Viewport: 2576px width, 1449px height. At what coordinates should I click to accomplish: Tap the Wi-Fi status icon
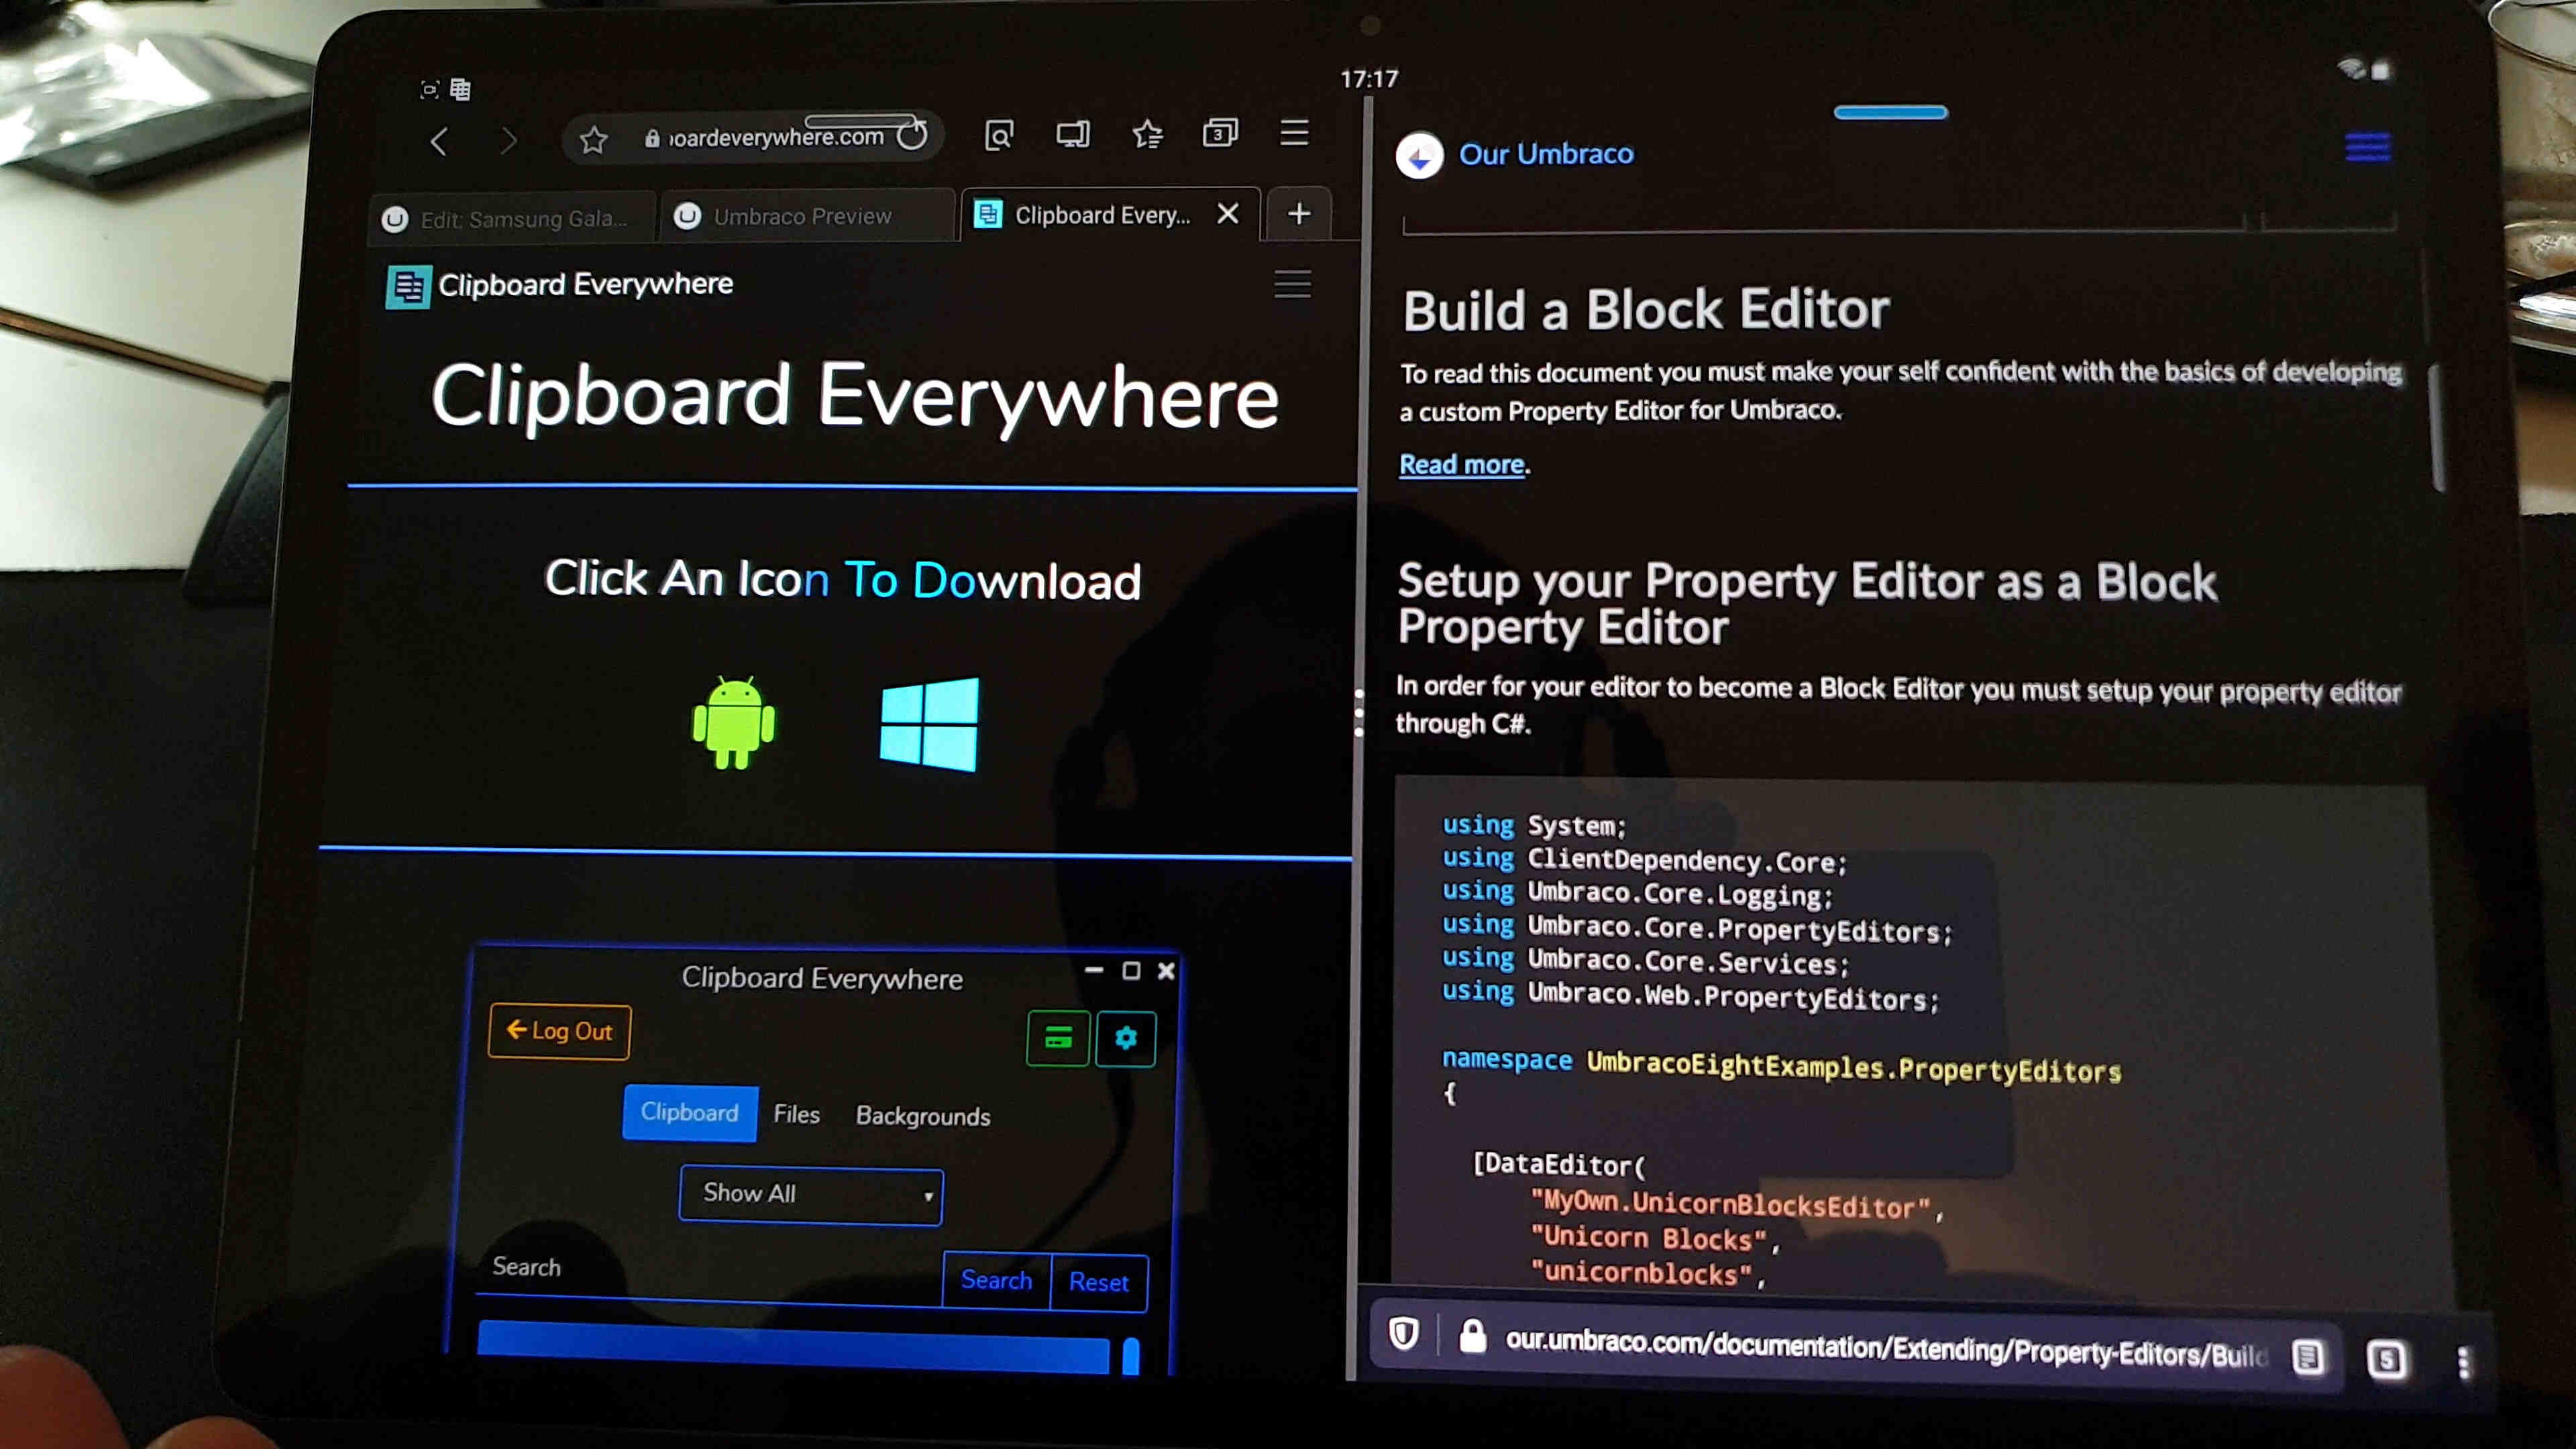click(x=2351, y=69)
